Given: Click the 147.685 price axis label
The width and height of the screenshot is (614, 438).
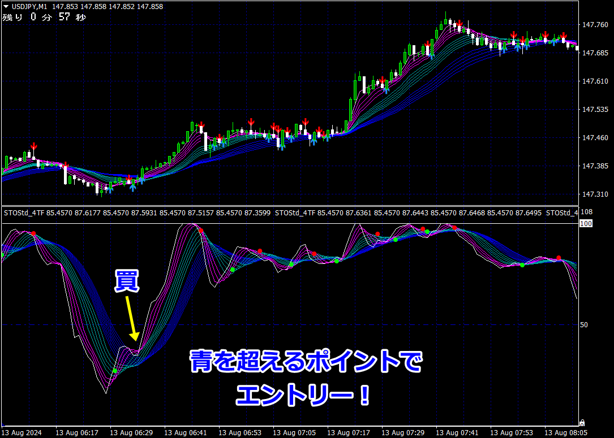Looking at the screenshot, I should [x=595, y=53].
